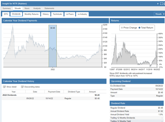
Task: Click the Trailing 12 Months Yield row
Action: [x=137, y=121]
